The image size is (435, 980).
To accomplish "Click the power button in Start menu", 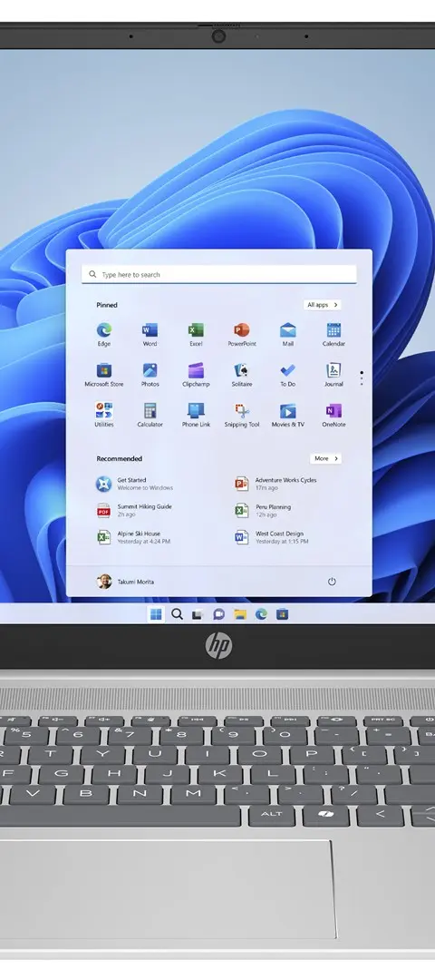I will pyautogui.click(x=332, y=582).
